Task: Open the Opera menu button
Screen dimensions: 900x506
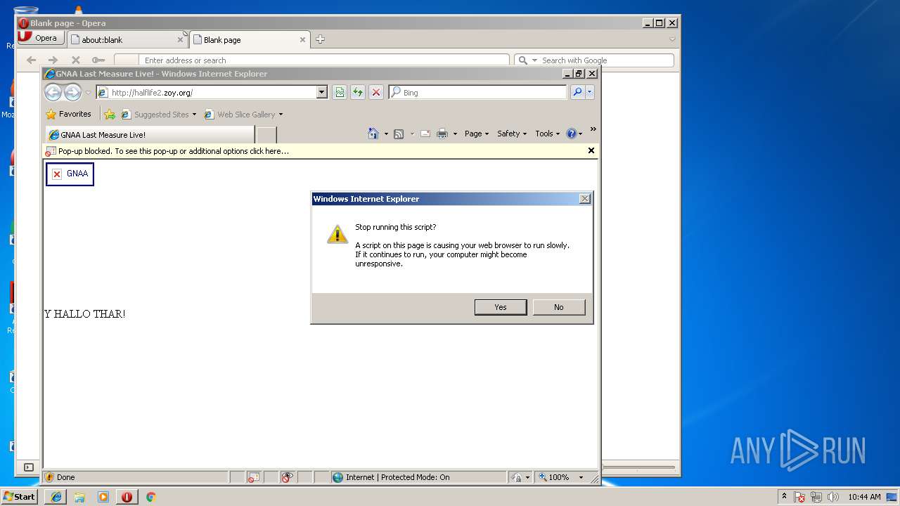Action: click(41, 38)
